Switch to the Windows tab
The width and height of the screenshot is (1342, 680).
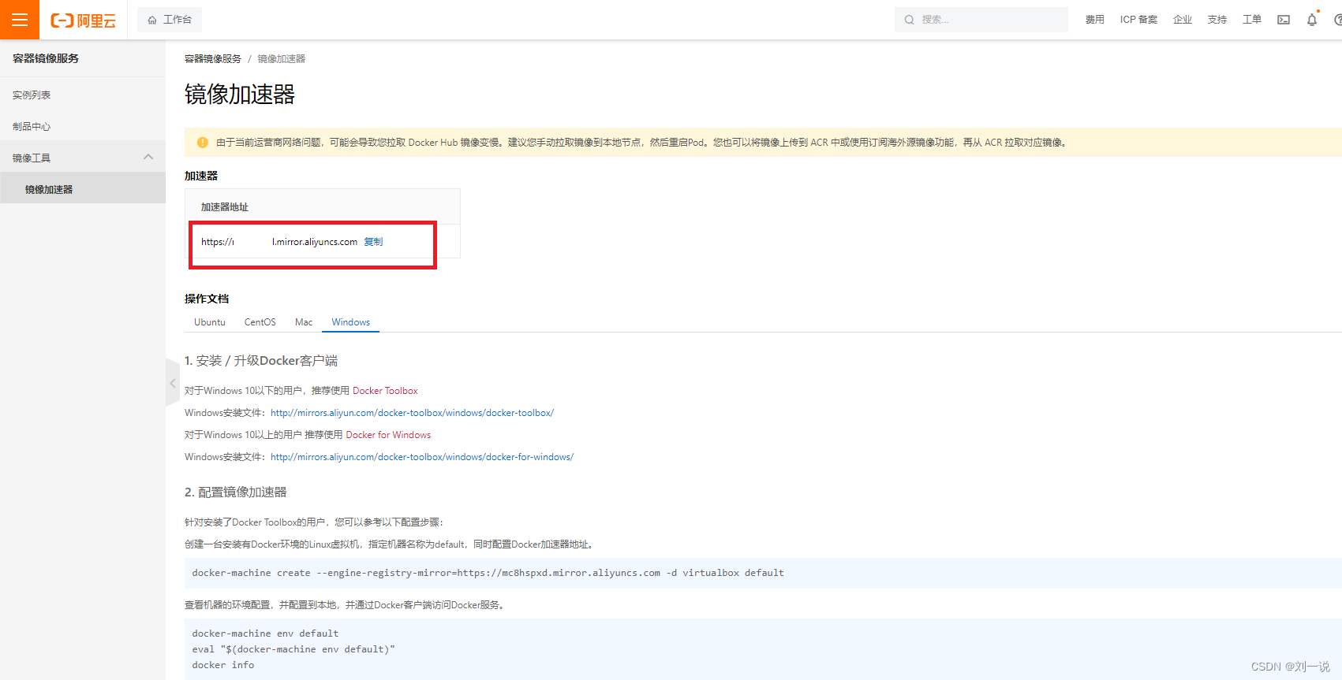(x=351, y=322)
